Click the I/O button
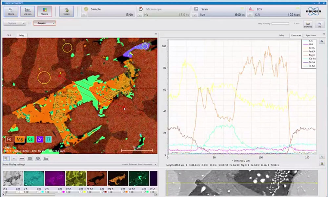The width and height of the screenshot is (328, 197). (x=319, y=24)
